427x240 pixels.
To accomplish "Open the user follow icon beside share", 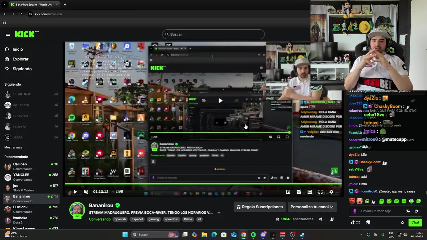I will pos(332,219).
